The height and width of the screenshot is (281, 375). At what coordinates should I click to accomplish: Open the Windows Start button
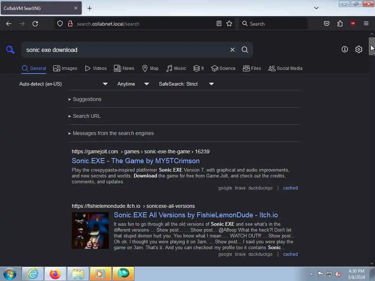click(x=10, y=274)
